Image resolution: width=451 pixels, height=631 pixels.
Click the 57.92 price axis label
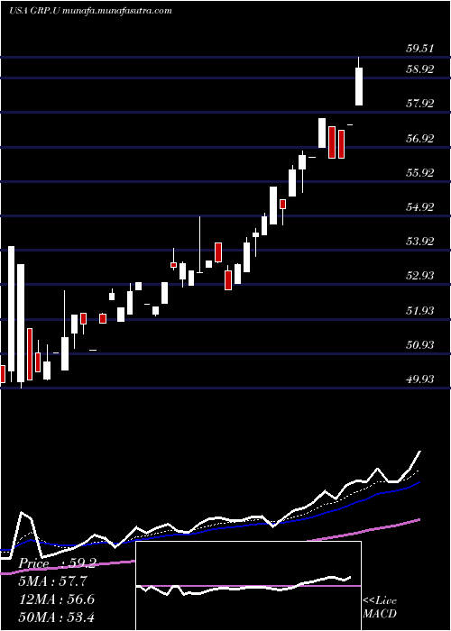[x=420, y=104]
